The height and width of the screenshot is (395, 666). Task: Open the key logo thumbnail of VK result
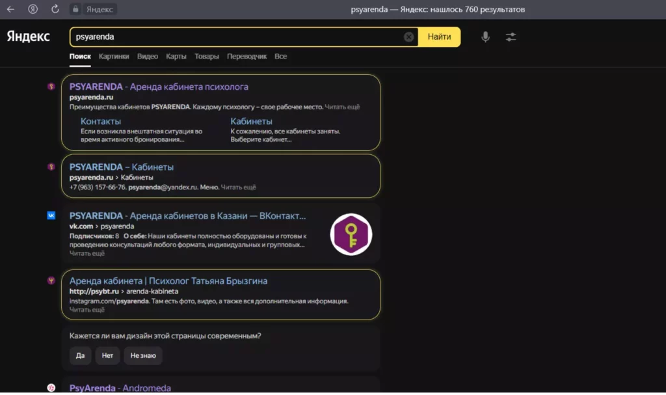point(351,234)
